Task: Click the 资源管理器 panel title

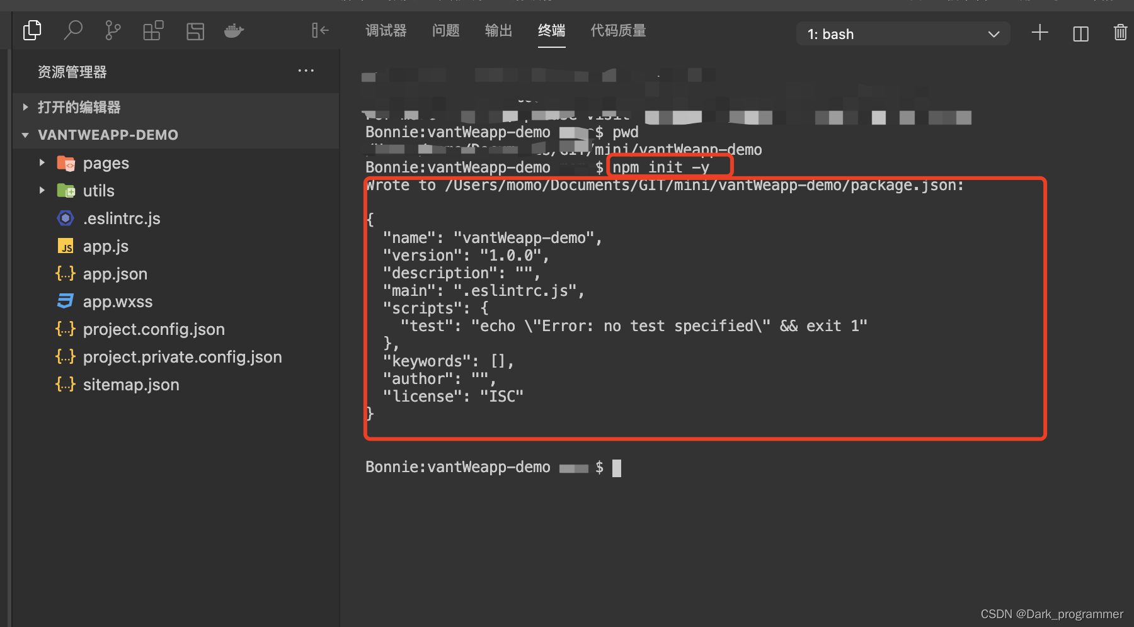Action: point(72,72)
